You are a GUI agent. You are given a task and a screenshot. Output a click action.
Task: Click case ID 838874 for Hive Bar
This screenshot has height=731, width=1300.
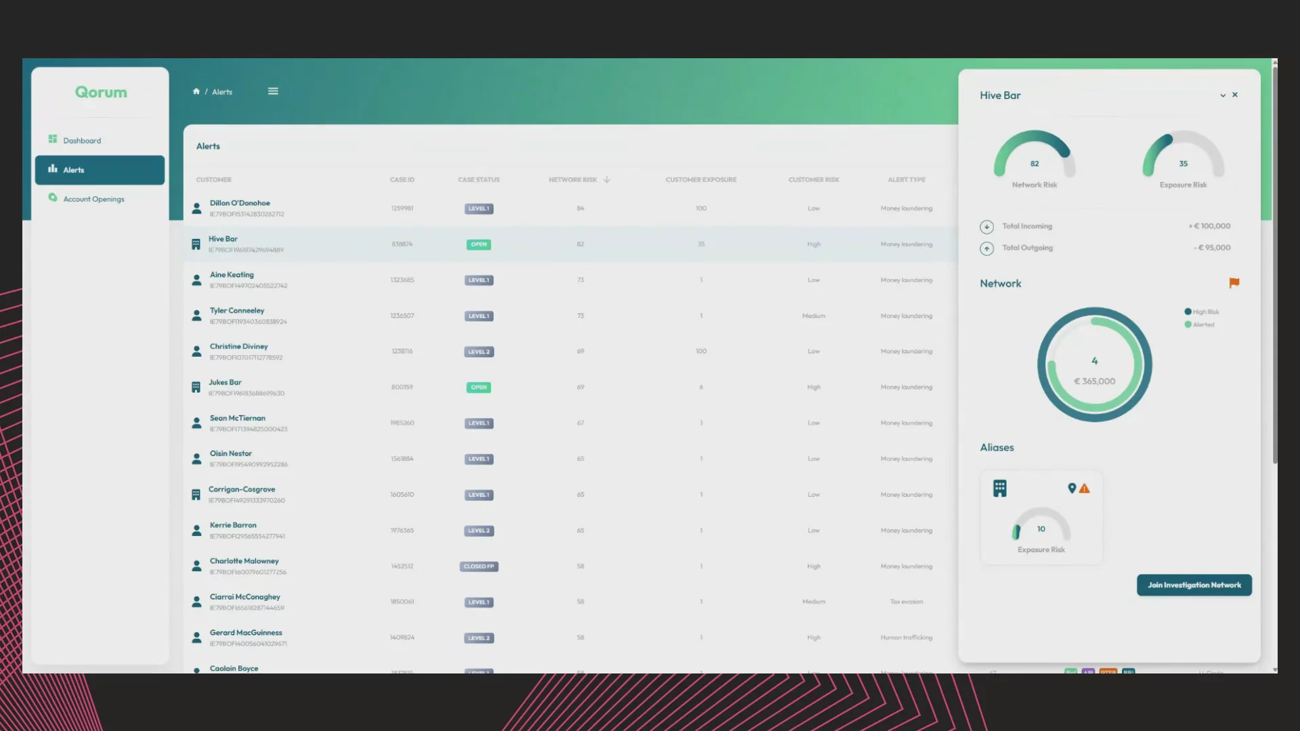point(402,244)
